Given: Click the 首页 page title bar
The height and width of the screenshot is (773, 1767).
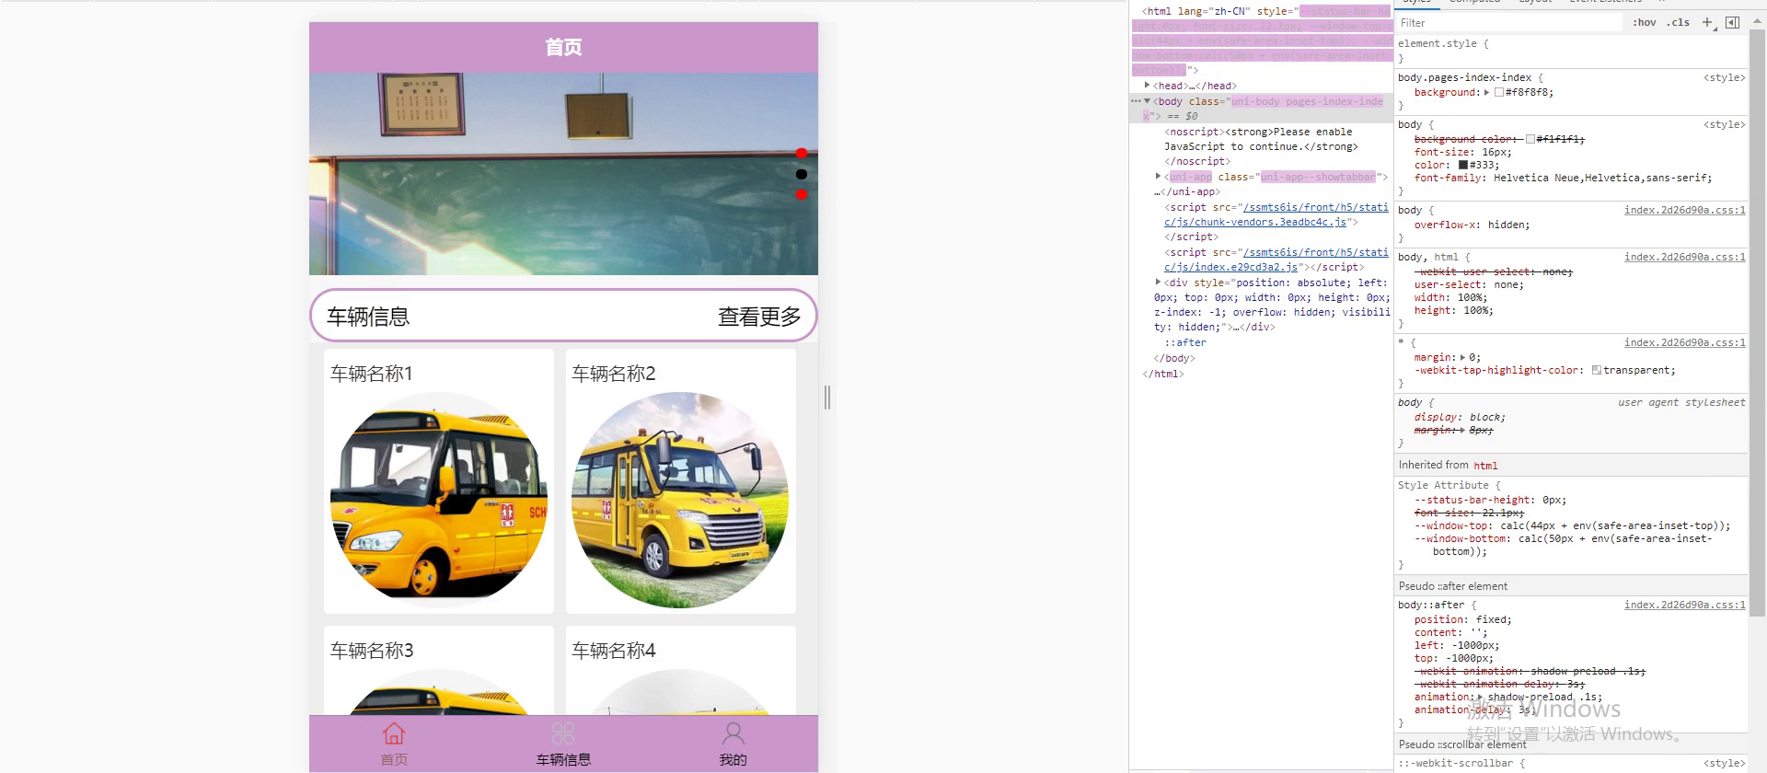Looking at the screenshot, I should click(563, 47).
